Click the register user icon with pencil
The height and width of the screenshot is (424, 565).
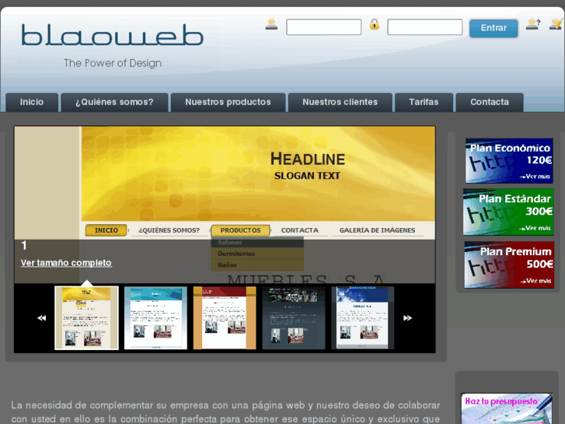[556, 24]
